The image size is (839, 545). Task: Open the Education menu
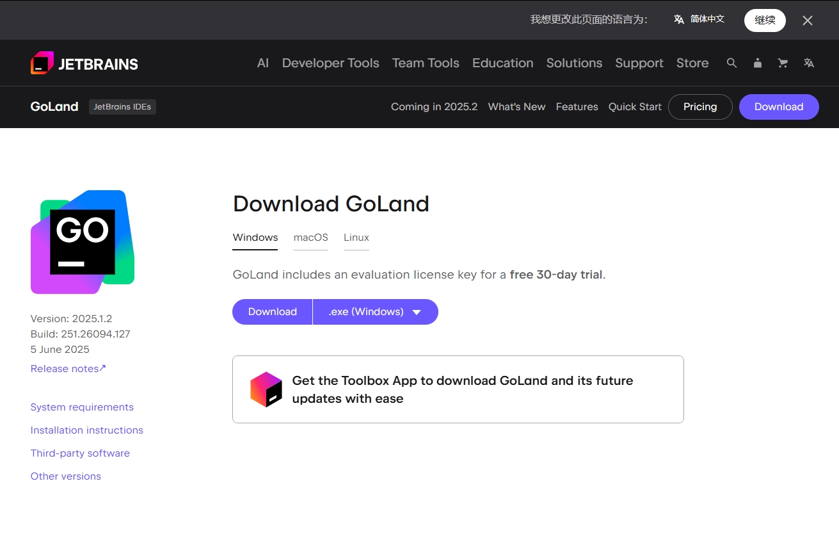tap(503, 63)
